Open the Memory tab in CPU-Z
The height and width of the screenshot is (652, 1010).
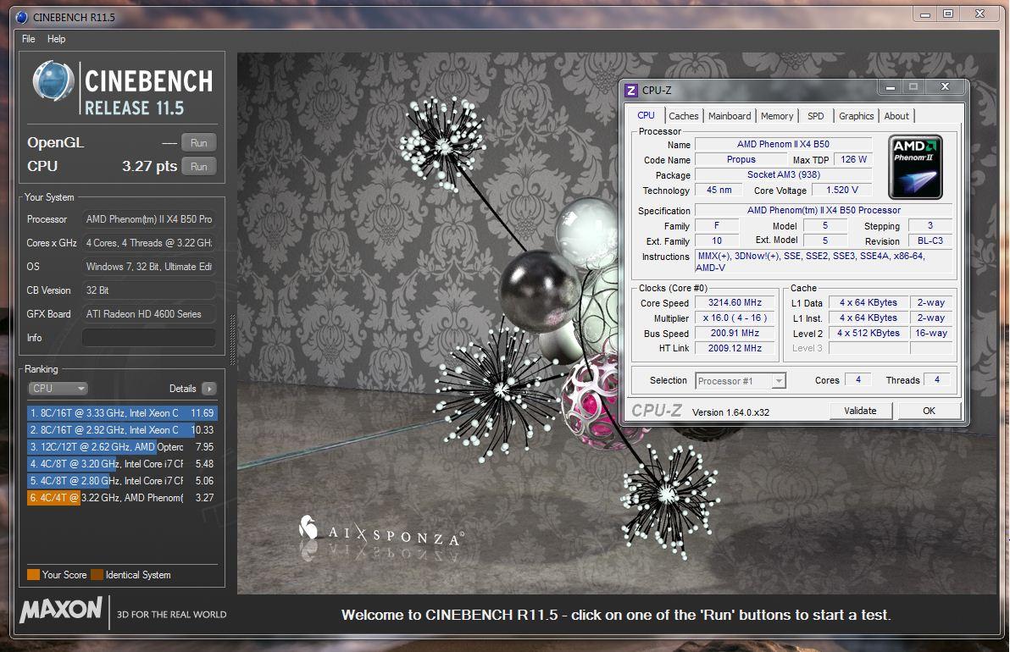click(777, 116)
